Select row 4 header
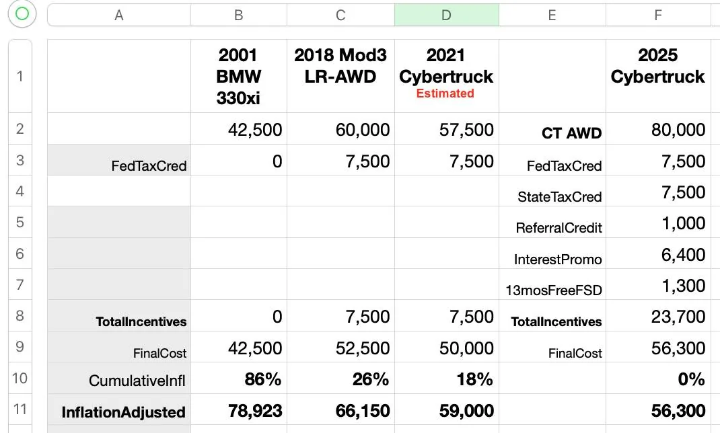720x433 pixels. (x=20, y=191)
